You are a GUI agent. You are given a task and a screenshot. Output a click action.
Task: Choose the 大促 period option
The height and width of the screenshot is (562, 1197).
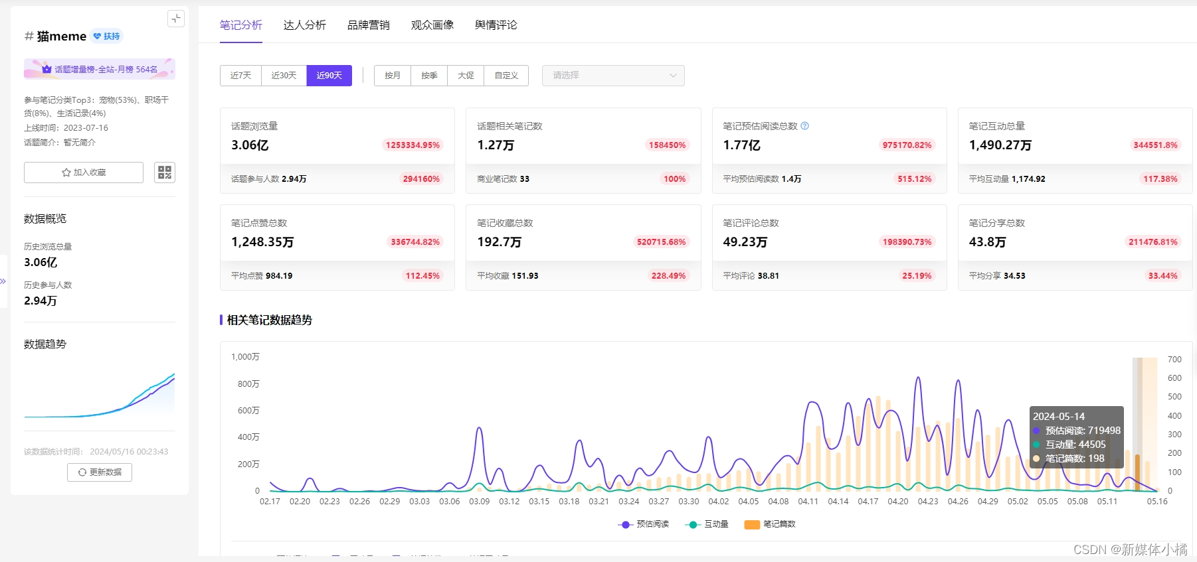point(466,76)
